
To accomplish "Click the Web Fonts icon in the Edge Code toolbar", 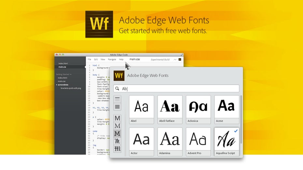I will [180, 59].
